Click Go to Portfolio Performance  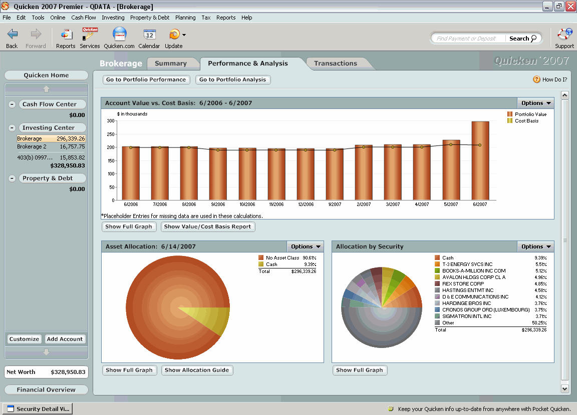click(146, 79)
